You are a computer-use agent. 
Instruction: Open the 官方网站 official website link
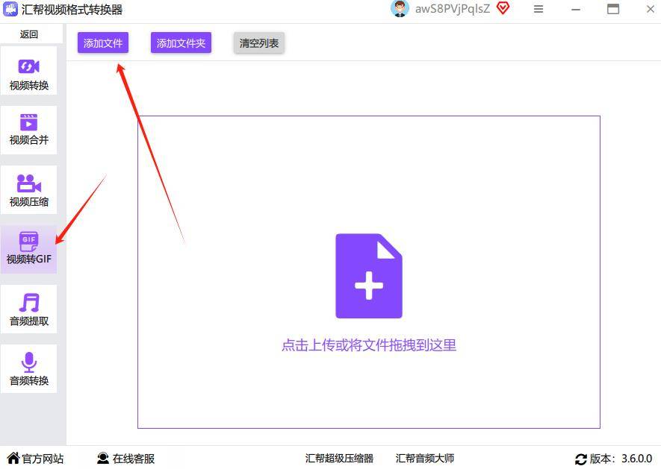tap(35, 459)
